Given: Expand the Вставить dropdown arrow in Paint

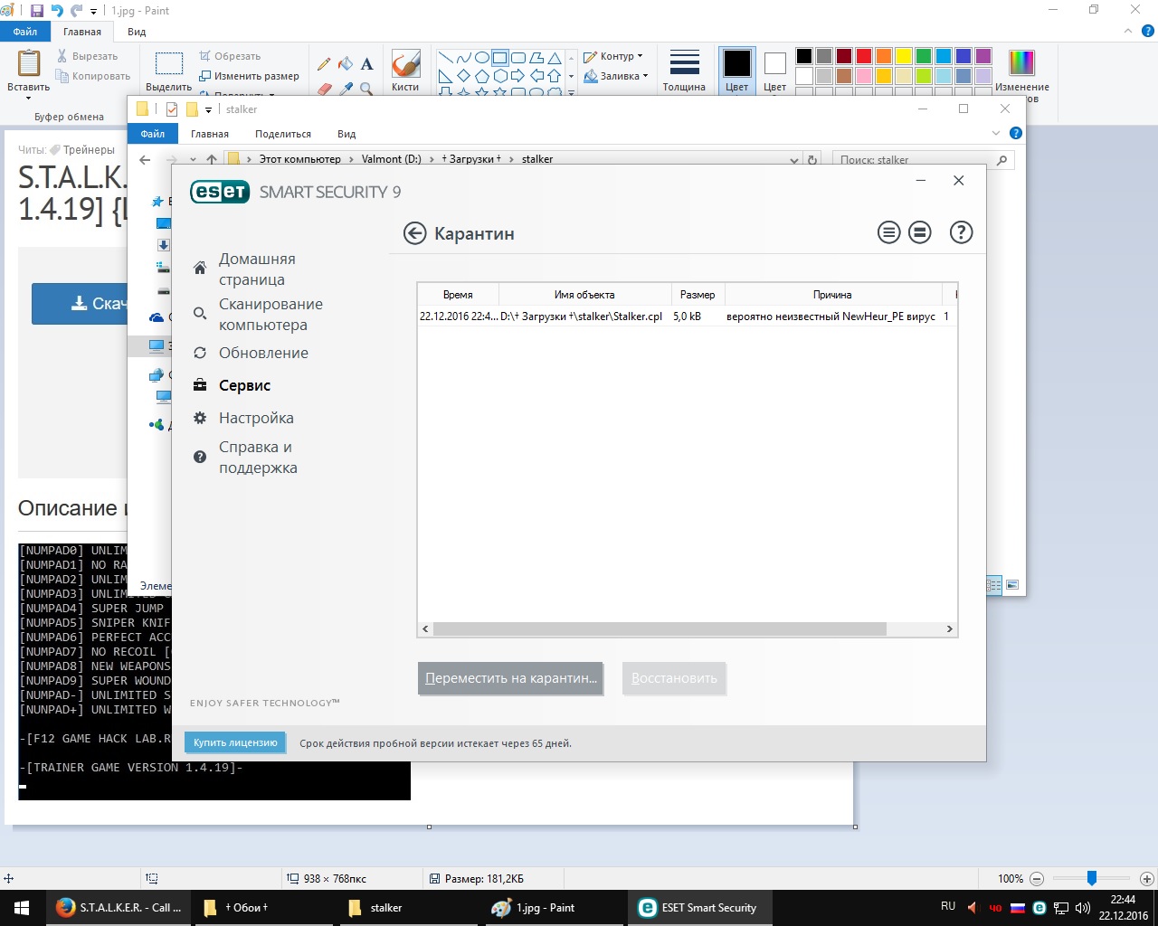Looking at the screenshot, I should pyautogui.click(x=28, y=99).
